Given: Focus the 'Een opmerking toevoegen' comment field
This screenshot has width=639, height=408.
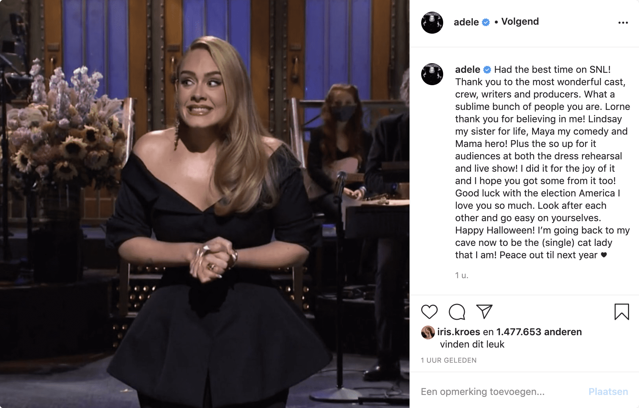Looking at the screenshot, I should pyautogui.click(x=502, y=392).
